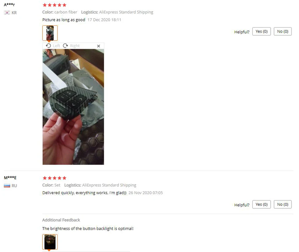Click the 'Additional Feedback' heading
The image size is (299, 252).
(61, 220)
